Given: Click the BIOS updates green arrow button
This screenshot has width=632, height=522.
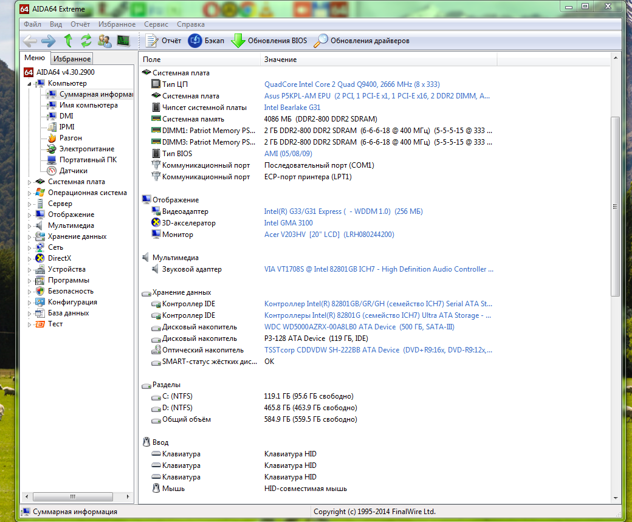Looking at the screenshot, I should click(x=269, y=41).
